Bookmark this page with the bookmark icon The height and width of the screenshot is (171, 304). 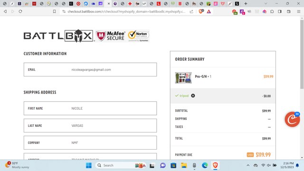55,11
